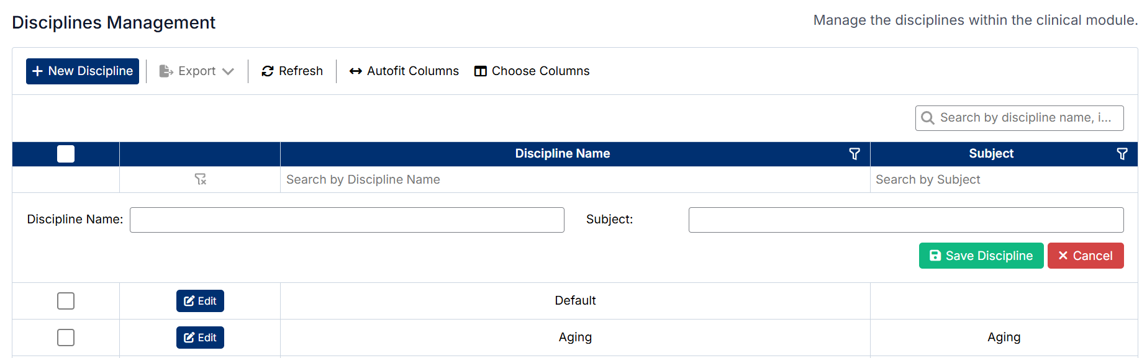
Task: Click the New Discipline button
Action: pos(83,71)
